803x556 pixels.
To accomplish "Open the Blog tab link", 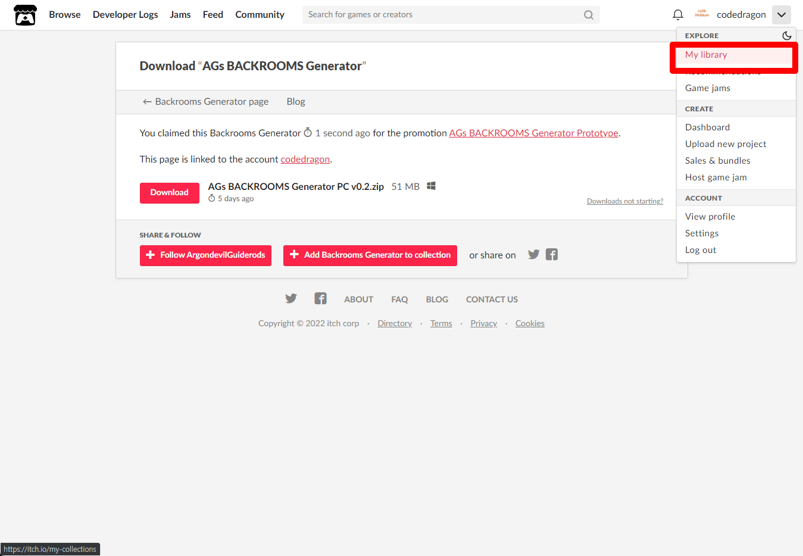I will [x=296, y=102].
